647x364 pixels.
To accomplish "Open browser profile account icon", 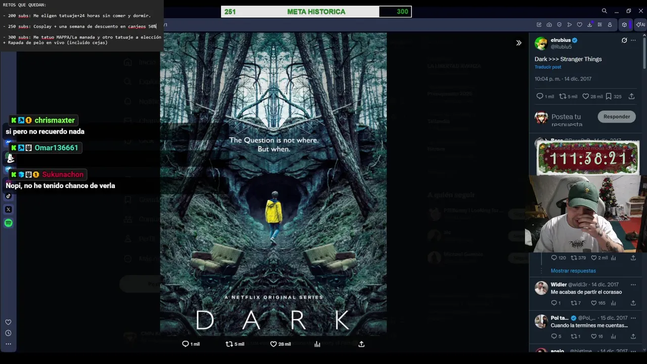I will [610, 25].
